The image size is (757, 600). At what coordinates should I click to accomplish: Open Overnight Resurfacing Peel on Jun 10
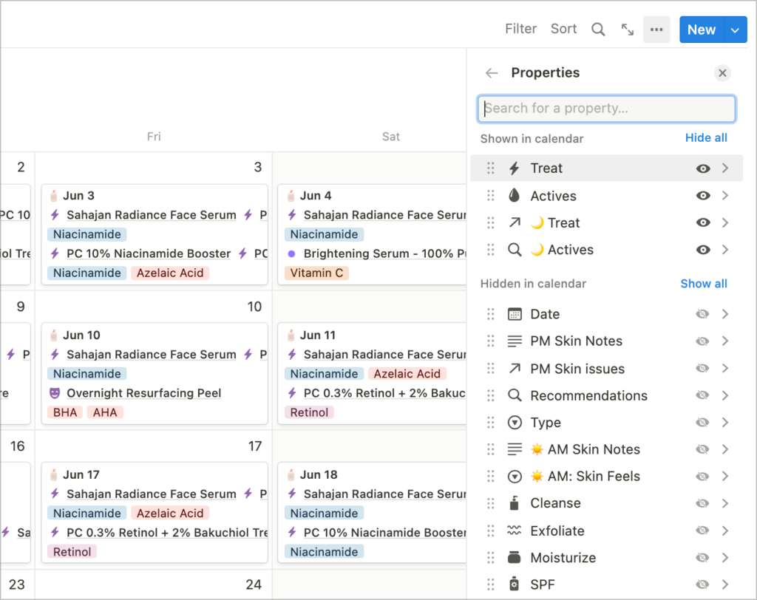pyautogui.click(x=144, y=393)
